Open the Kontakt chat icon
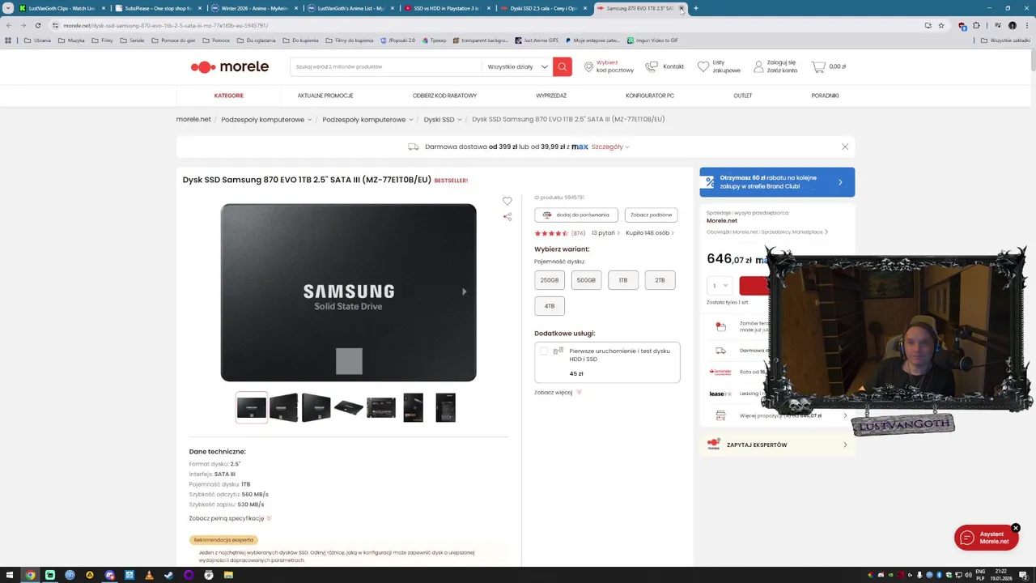This screenshot has width=1036, height=583. pos(652,66)
